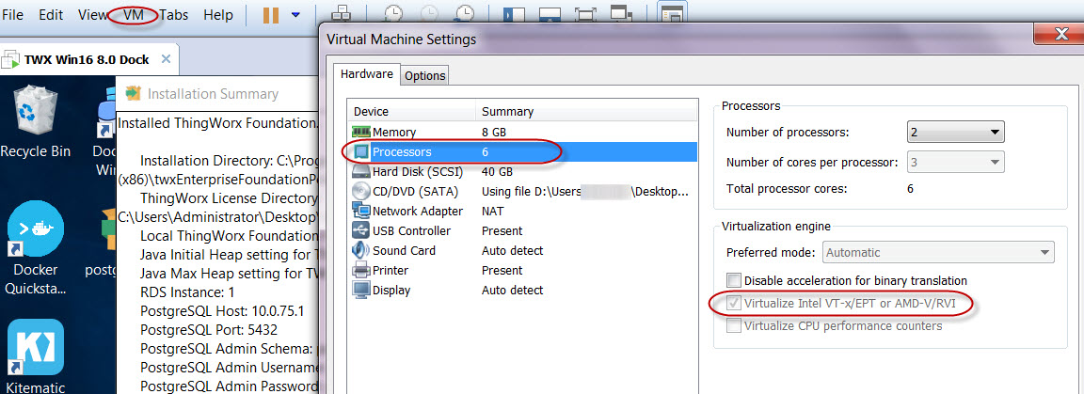Viewport: 1084px width, 394px height.
Task: Open the power options dropdown arrow
Action: (295, 14)
